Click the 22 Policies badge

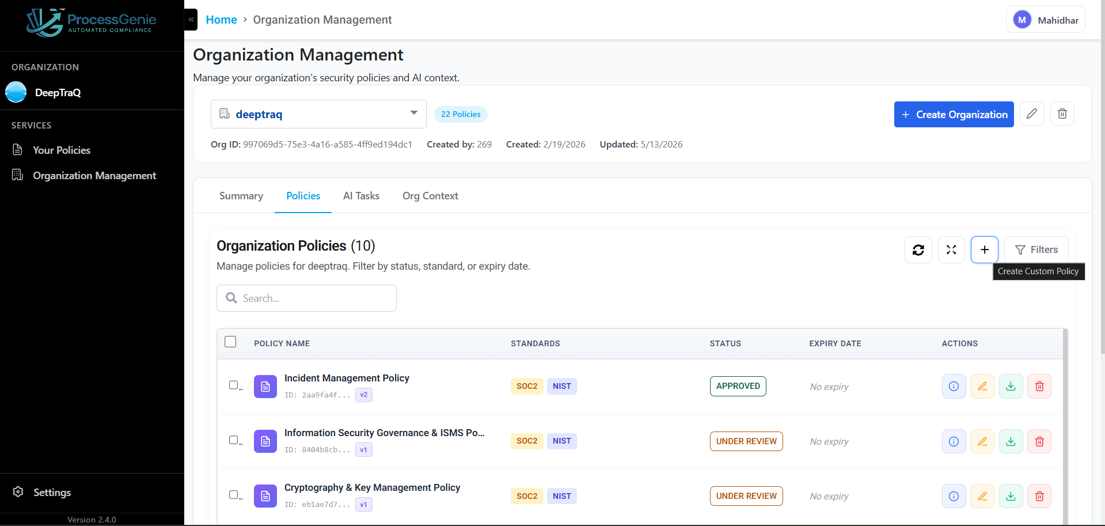click(461, 114)
